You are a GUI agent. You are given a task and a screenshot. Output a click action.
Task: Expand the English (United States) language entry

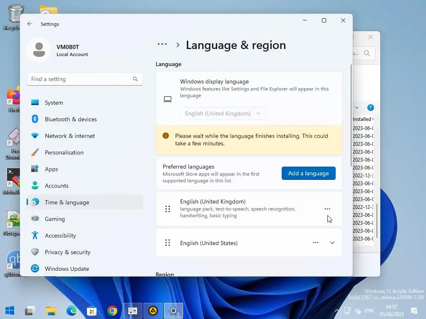[x=332, y=243]
